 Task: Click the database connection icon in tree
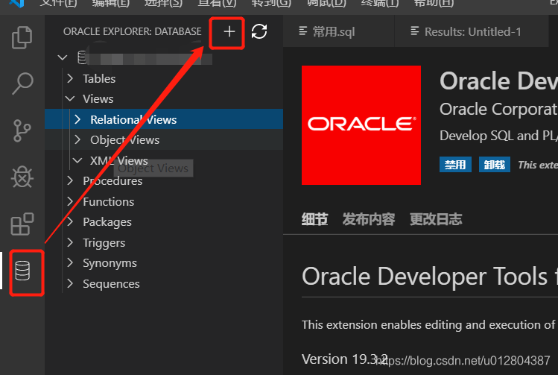[82, 57]
